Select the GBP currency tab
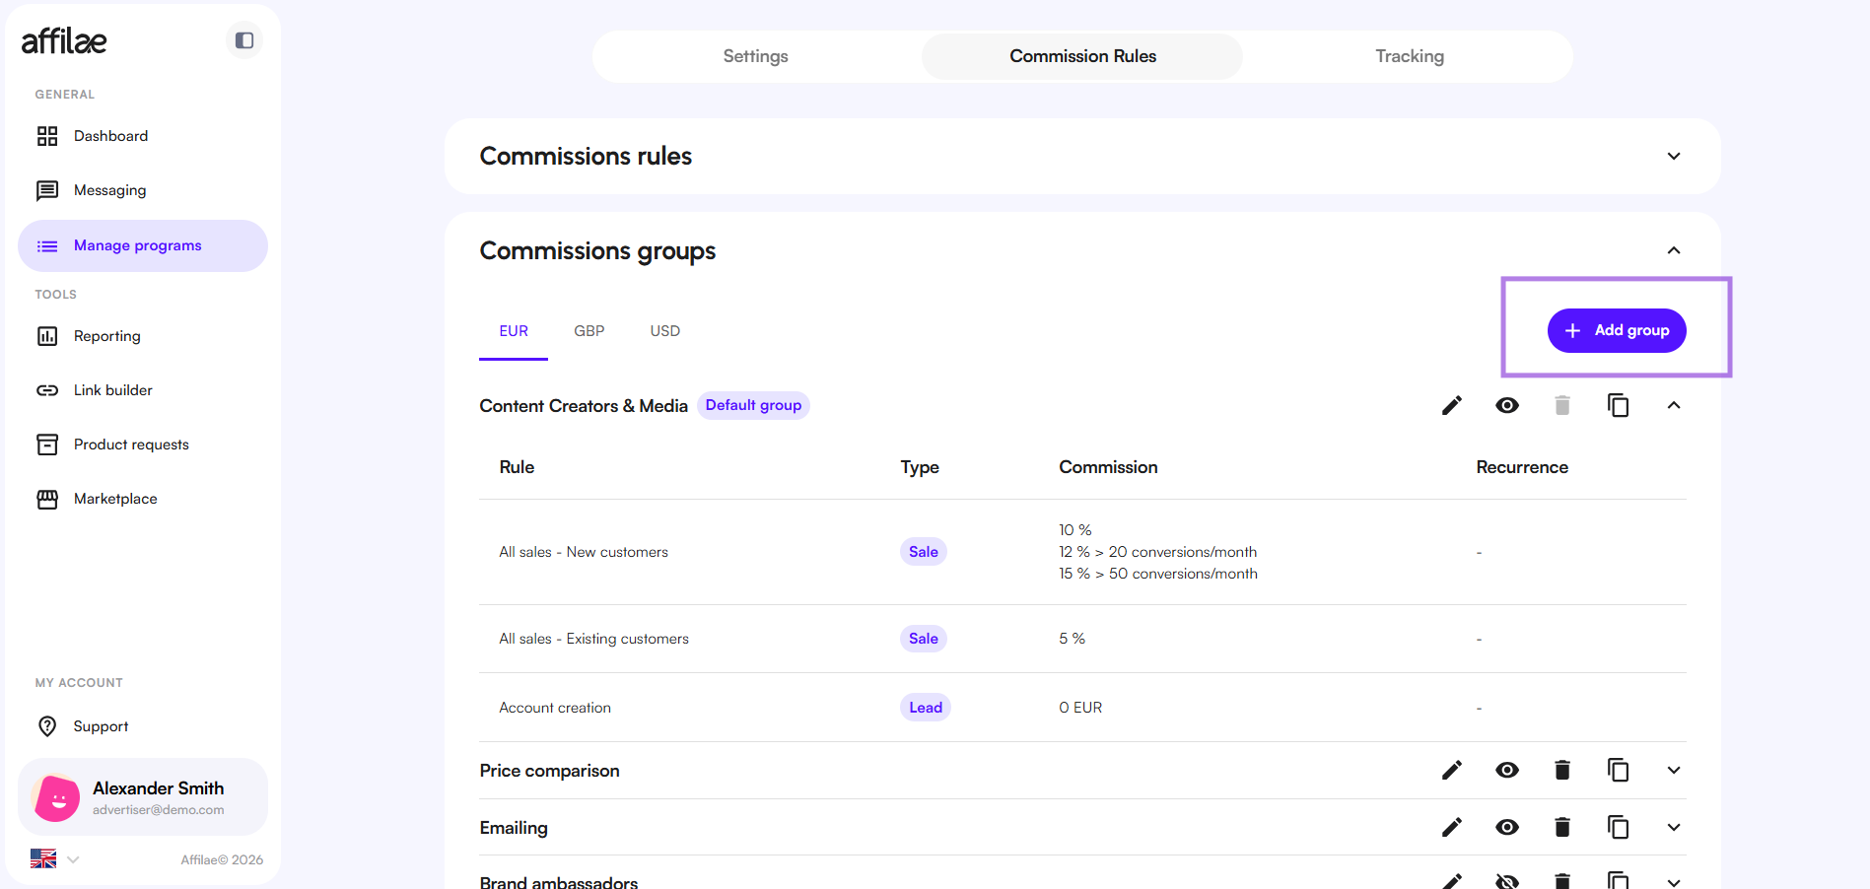1870x889 pixels. tap(589, 331)
